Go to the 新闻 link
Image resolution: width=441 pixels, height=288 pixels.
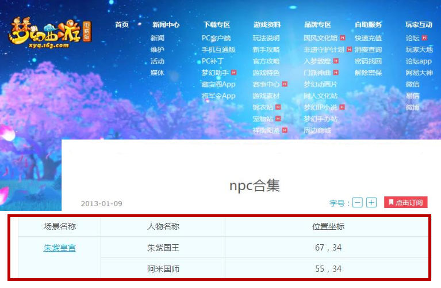pyautogui.click(x=157, y=38)
